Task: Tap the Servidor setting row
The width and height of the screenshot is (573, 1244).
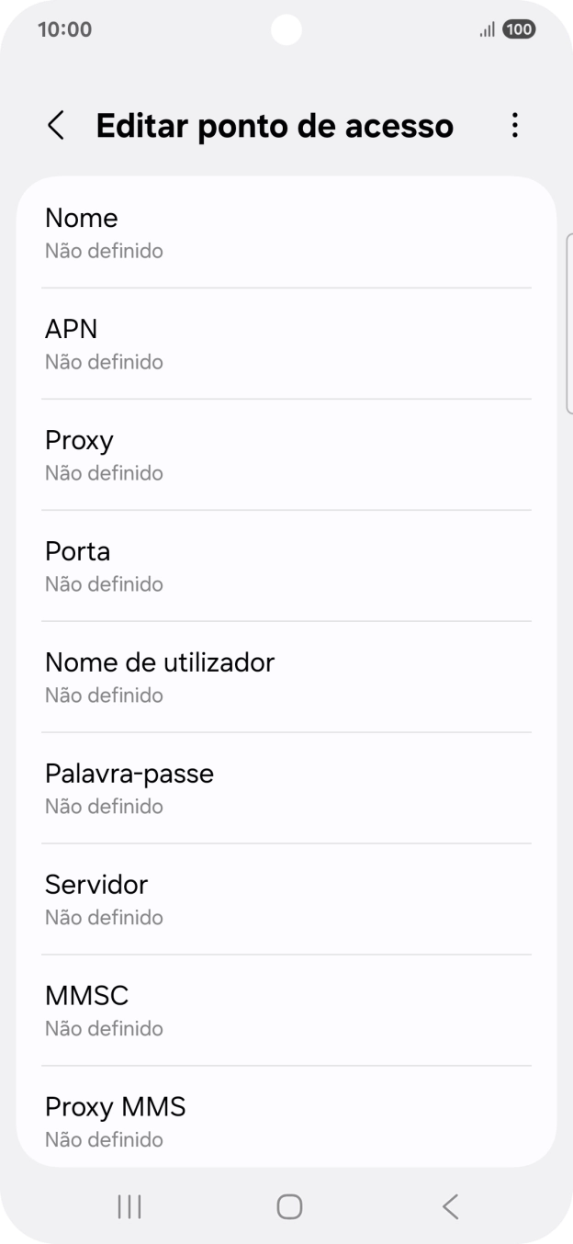Action: 286,899
